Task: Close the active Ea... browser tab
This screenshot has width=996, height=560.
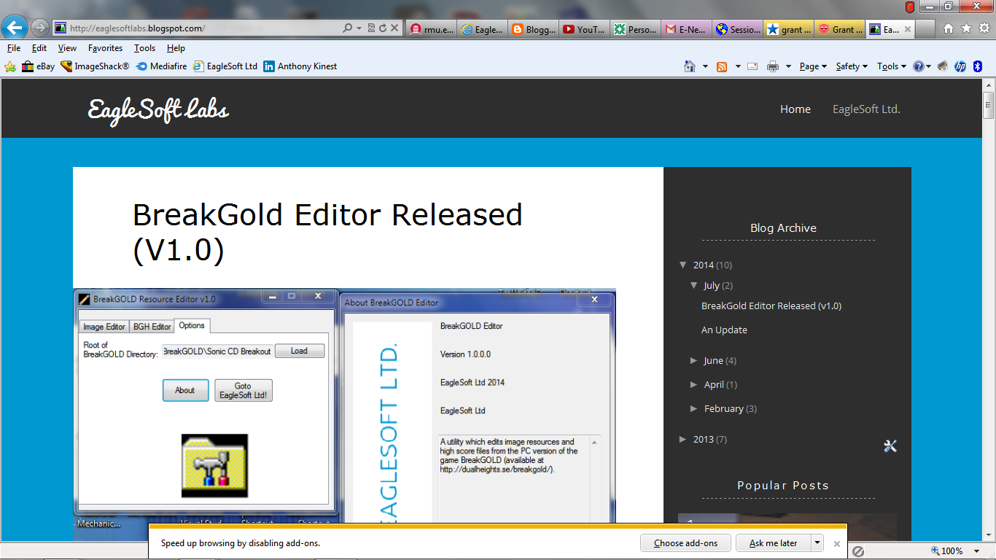Action: point(908,29)
